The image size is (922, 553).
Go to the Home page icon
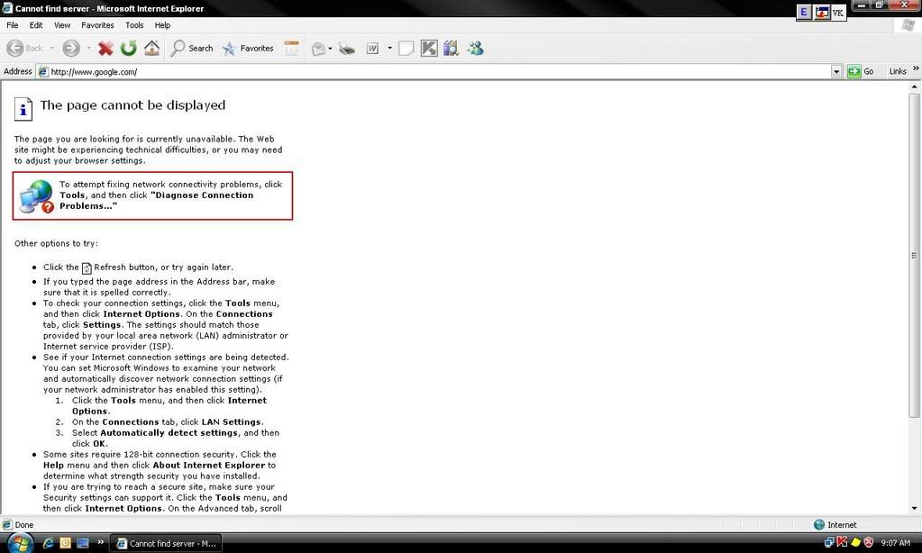point(151,49)
